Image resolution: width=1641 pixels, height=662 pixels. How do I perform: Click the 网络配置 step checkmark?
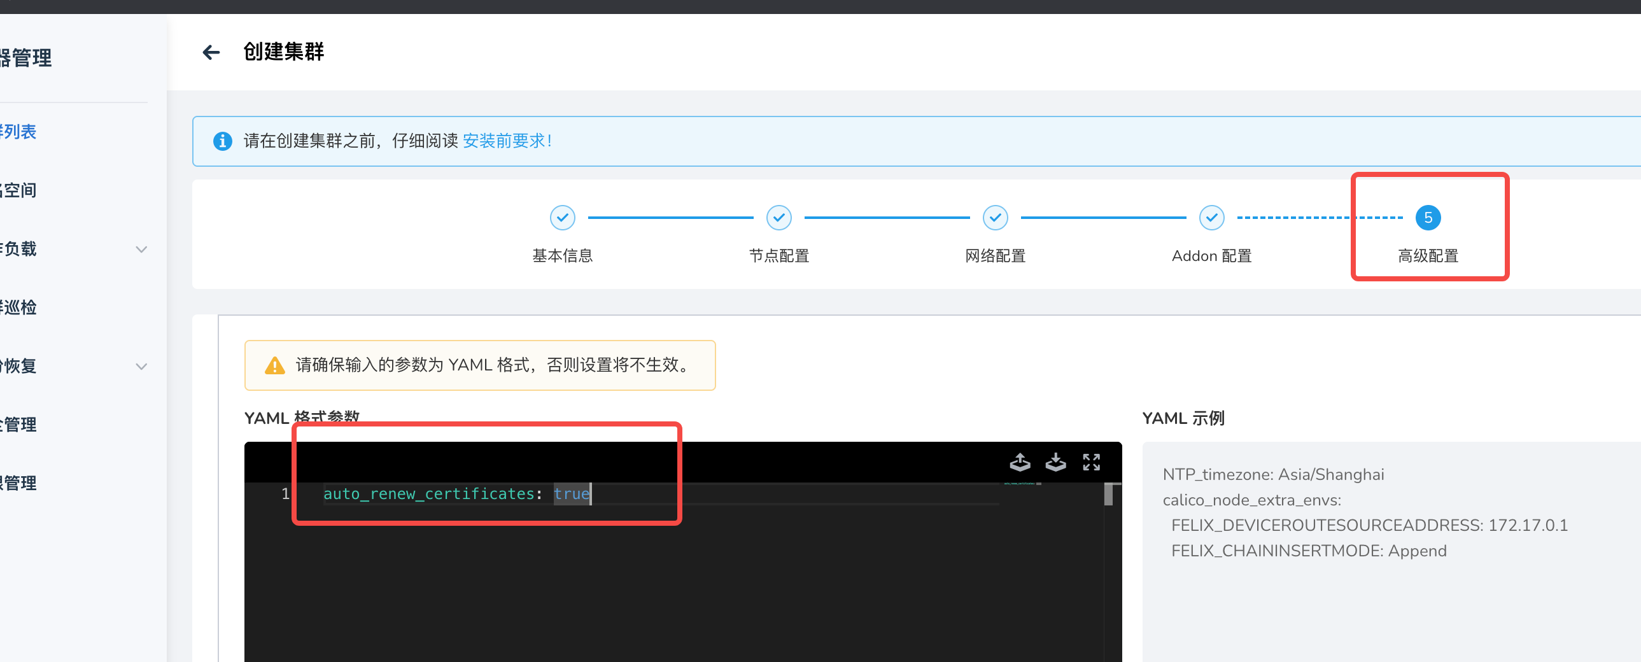[x=995, y=216]
